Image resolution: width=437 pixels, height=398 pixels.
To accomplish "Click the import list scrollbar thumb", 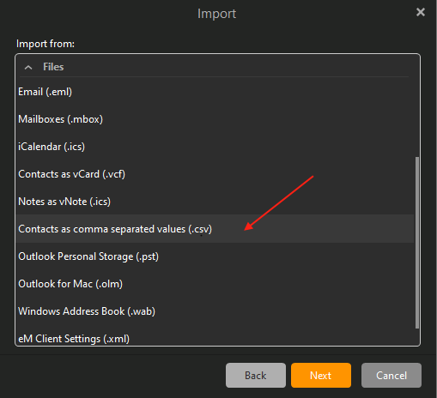I will 417,243.
